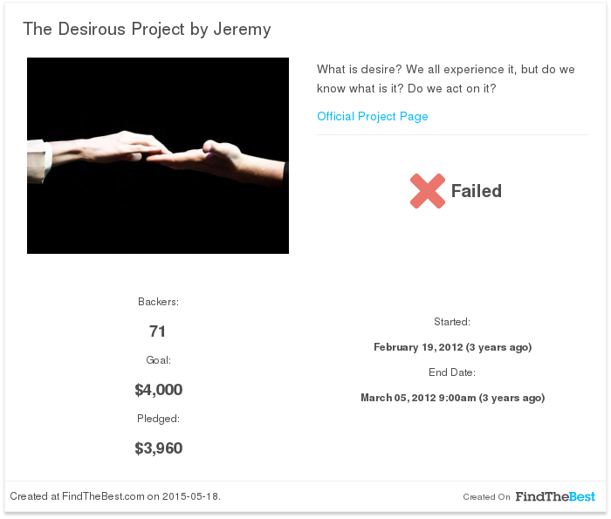Image resolution: width=611 pixels, height=519 pixels.
Task: Click the word Best in the logo
Action: (582, 496)
